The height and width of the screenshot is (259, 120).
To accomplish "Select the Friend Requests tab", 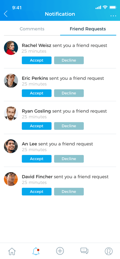I will point(88,29).
